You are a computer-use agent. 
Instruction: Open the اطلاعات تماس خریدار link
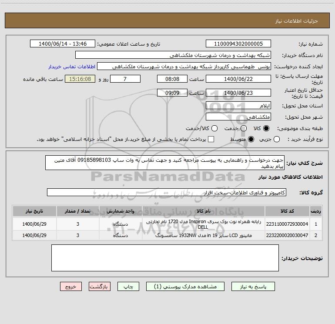click(x=72, y=67)
